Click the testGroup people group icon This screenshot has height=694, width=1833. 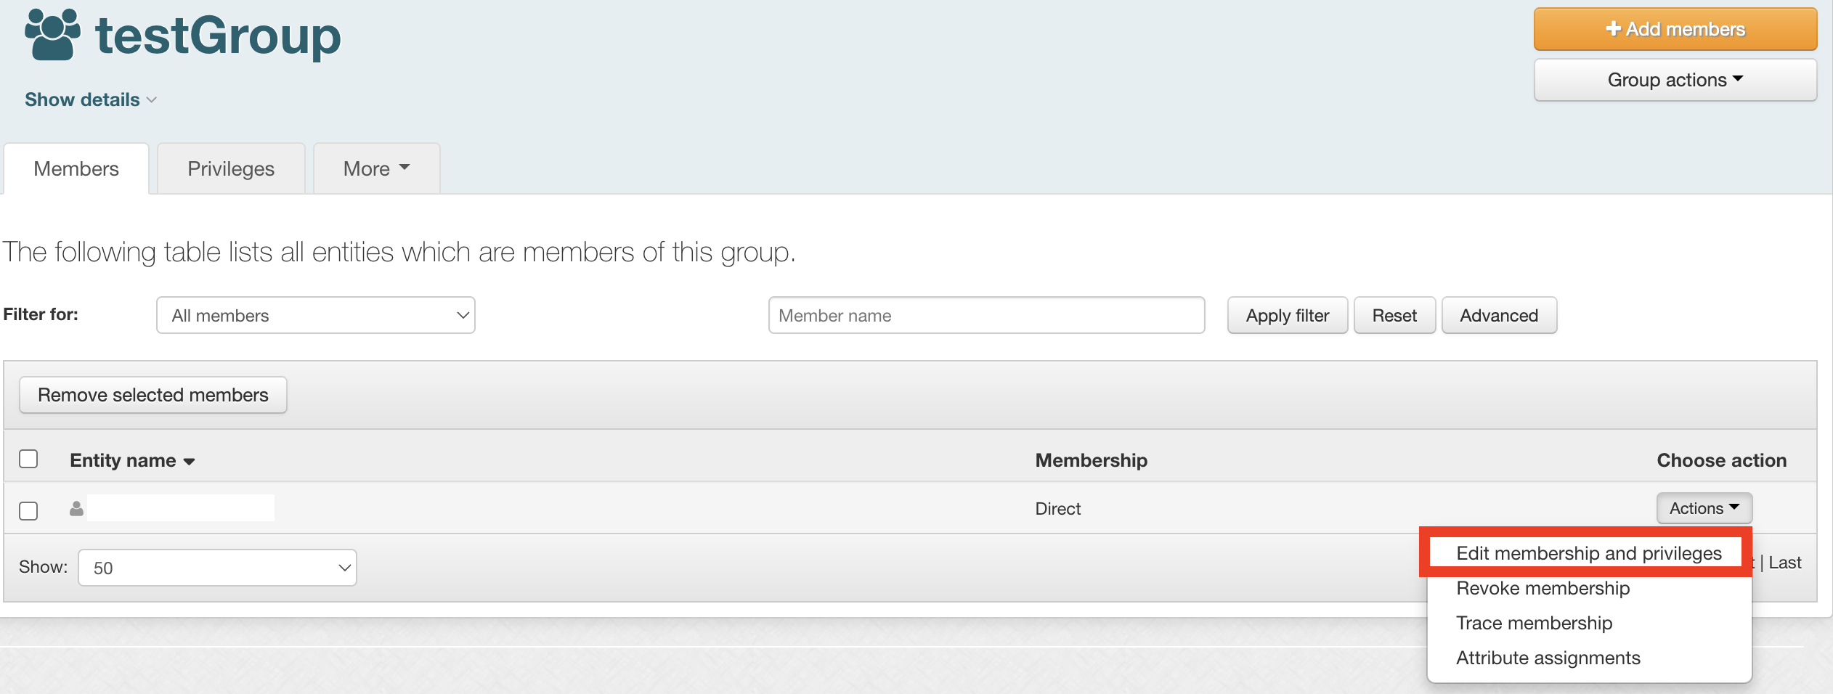coord(52,34)
